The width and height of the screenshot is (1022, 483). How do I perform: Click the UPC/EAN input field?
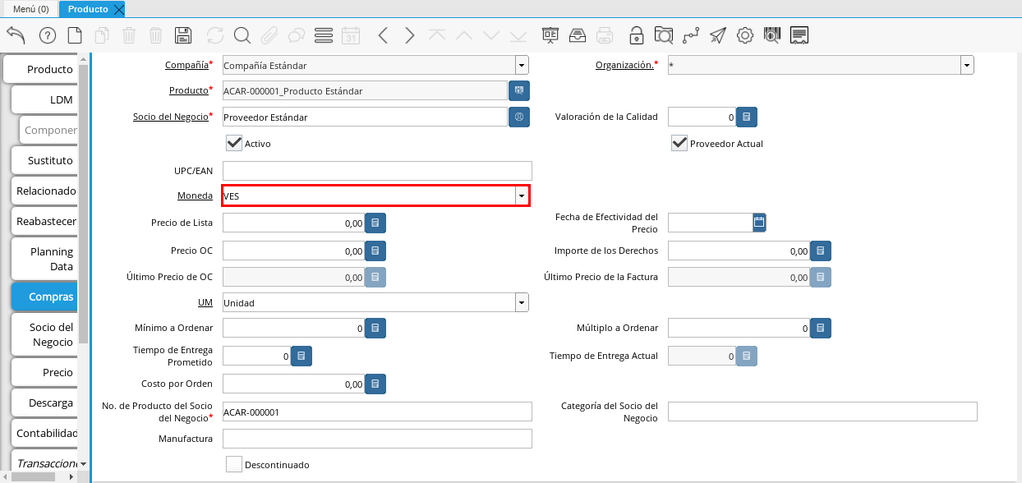(x=377, y=171)
